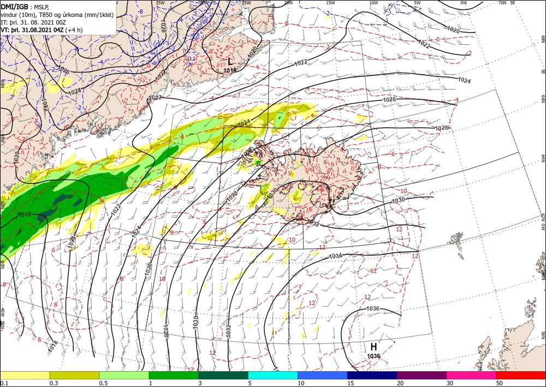The image size is (546, 387).
Task: Click the '35W' longitude label at top
Action: point(160,3)
